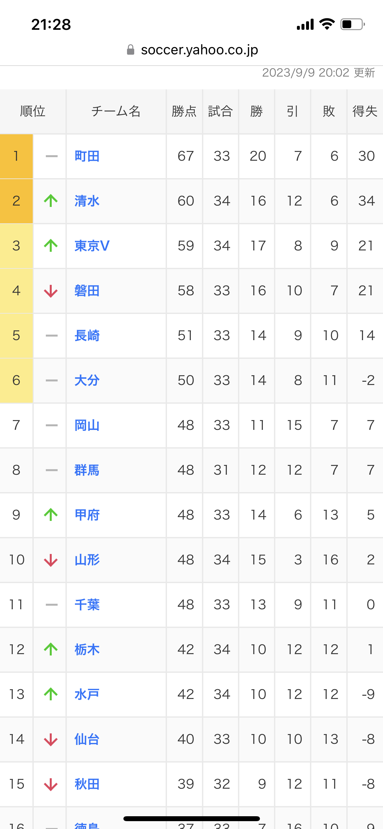Screen dimensions: 383x829
Task: Open the 千葉 team link
Action: coord(87,605)
